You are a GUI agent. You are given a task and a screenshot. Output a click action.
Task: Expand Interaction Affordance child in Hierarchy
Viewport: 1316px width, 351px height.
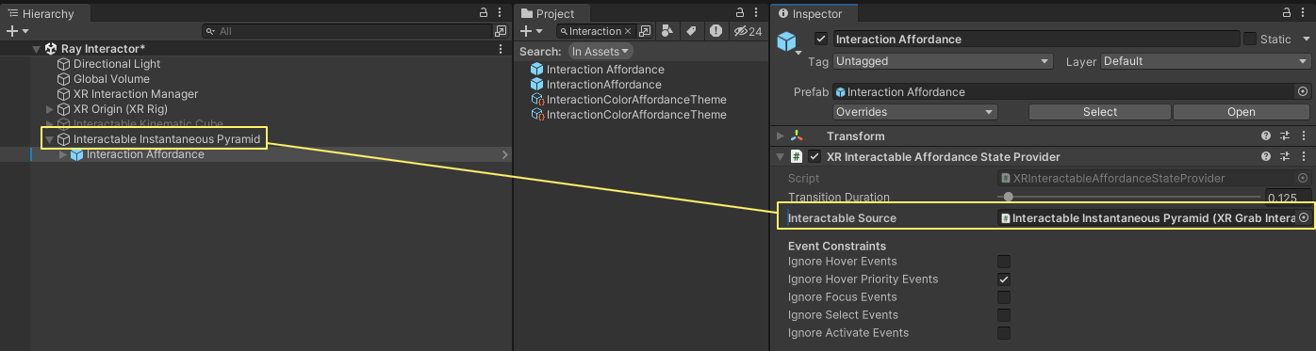click(x=63, y=154)
